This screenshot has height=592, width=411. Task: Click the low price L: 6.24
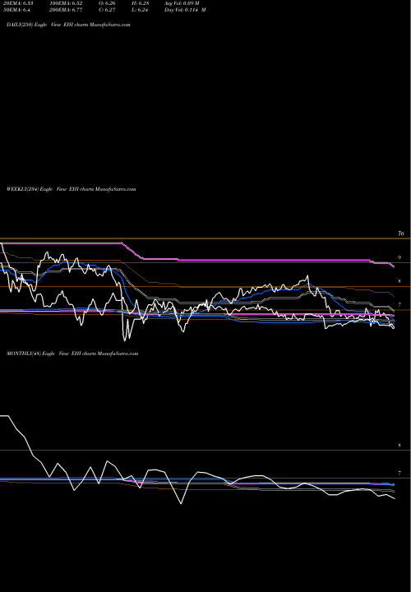click(140, 10)
